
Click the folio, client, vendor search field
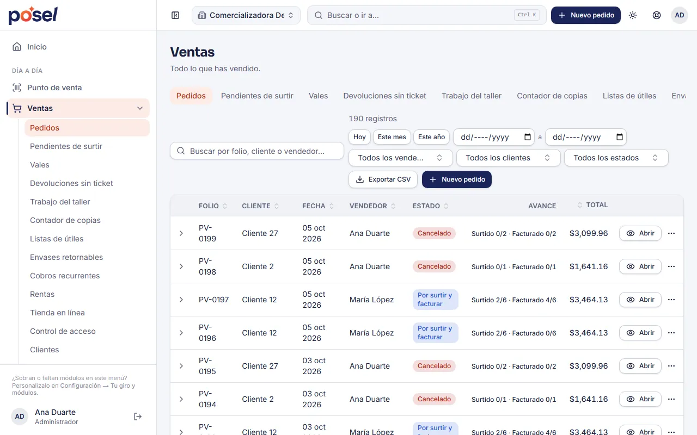(x=257, y=151)
